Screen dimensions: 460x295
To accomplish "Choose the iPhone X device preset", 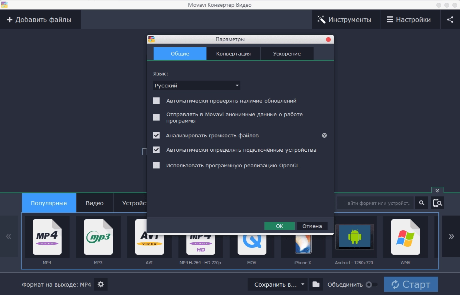I will 303,246.
